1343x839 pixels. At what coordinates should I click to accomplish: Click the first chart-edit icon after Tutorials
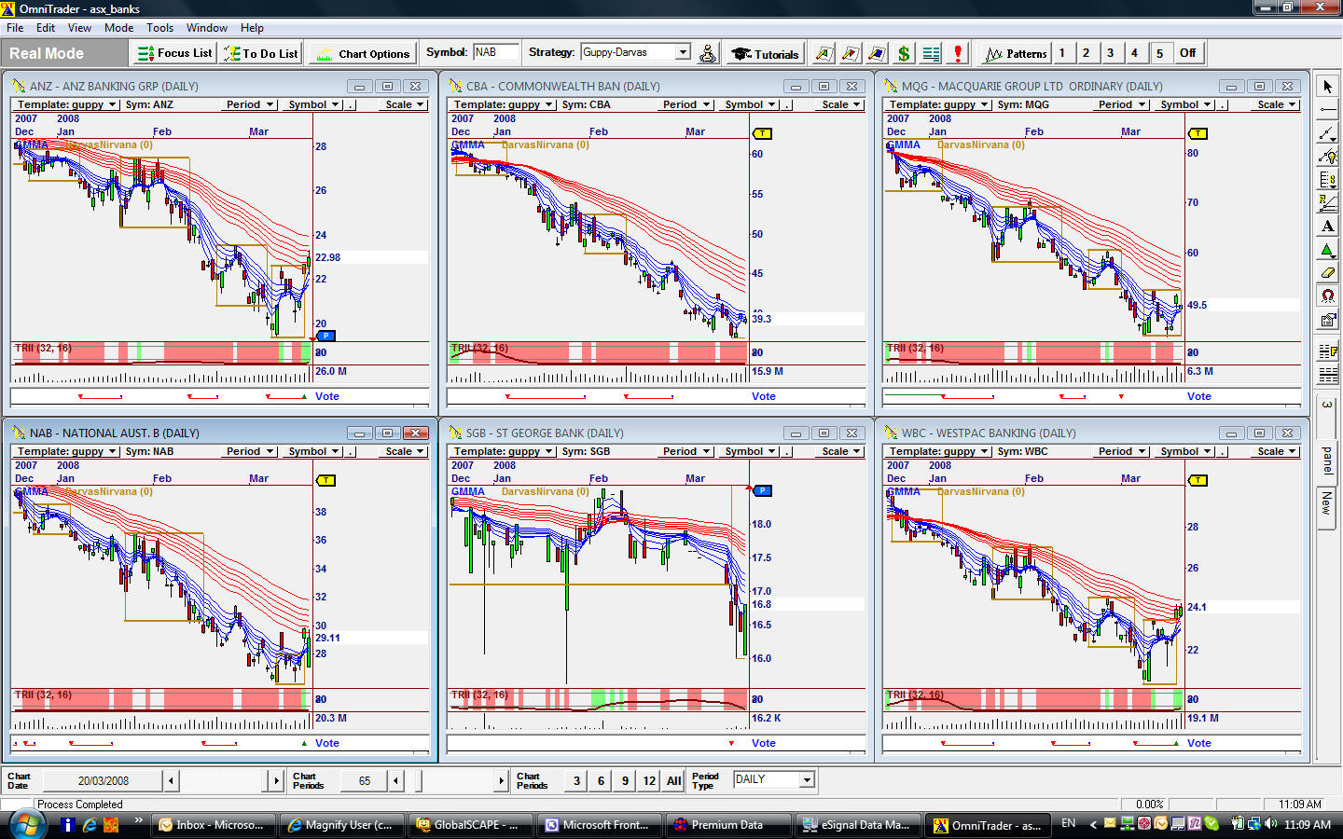824,53
